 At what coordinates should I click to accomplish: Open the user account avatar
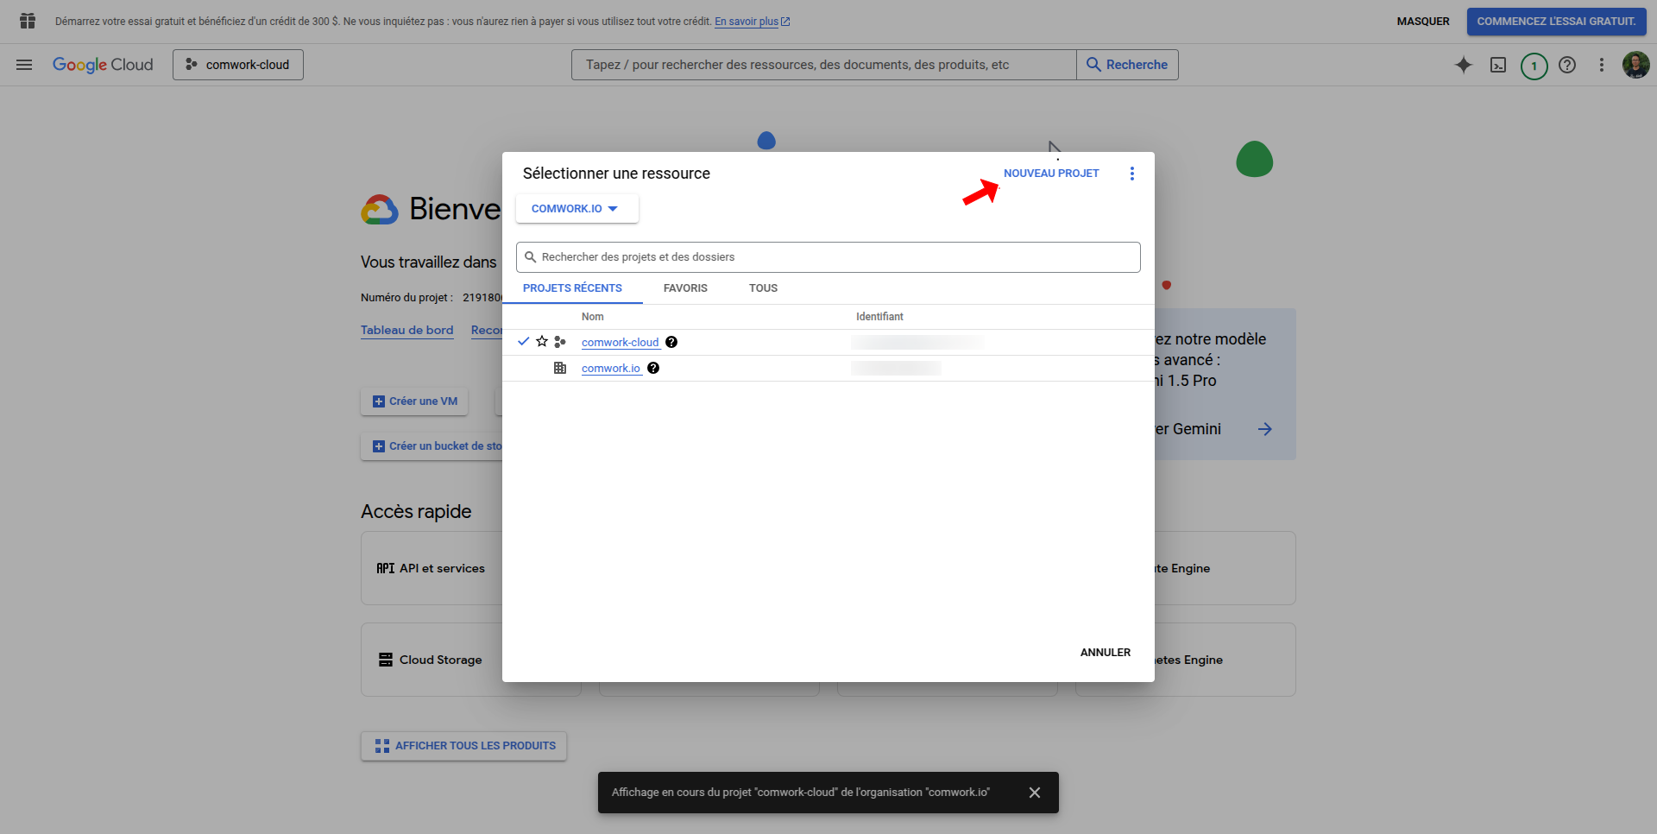(x=1635, y=65)
